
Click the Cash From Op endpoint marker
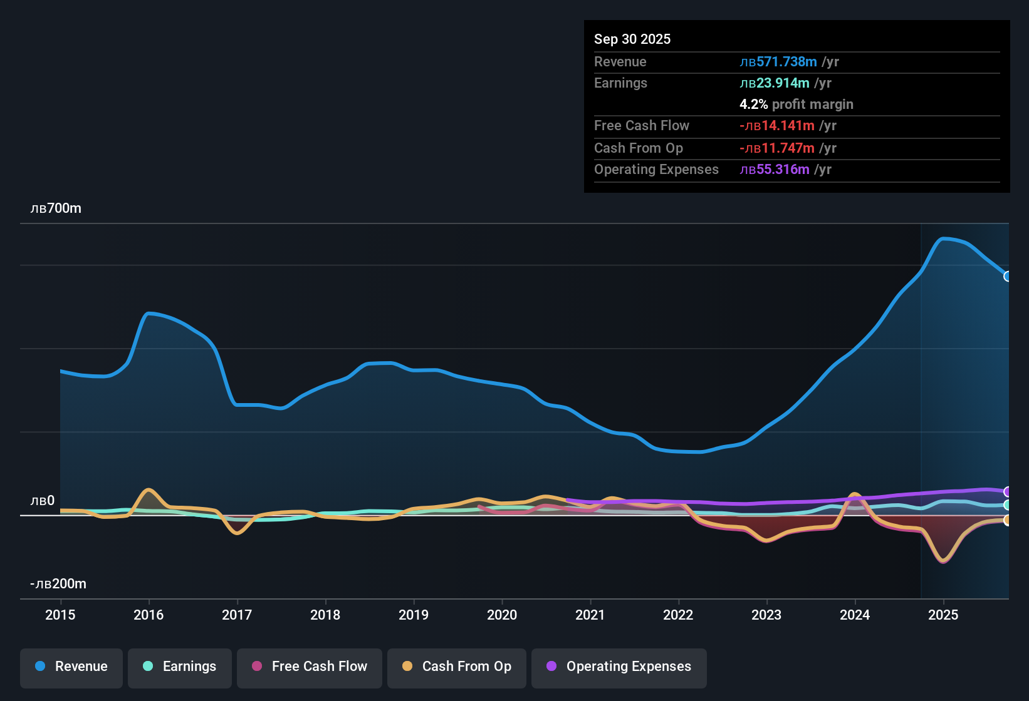click(1006, 519)
